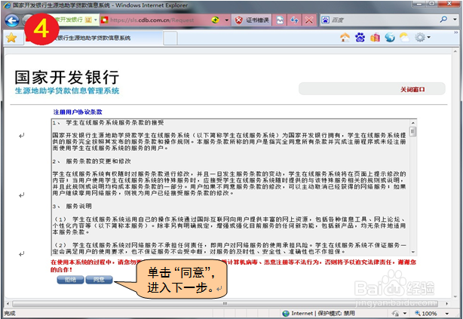This screenshot has height=319, width=463.
Task: Click the "2、服务条款的变更和修改" line
Action: click(x=92, y=161)
